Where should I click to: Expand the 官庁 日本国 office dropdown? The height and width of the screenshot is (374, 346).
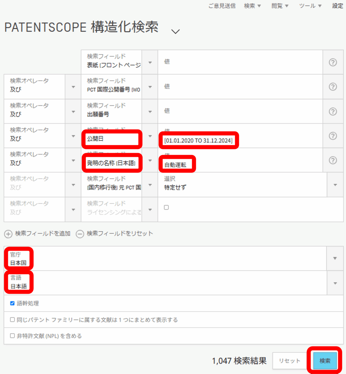(335, 258)
